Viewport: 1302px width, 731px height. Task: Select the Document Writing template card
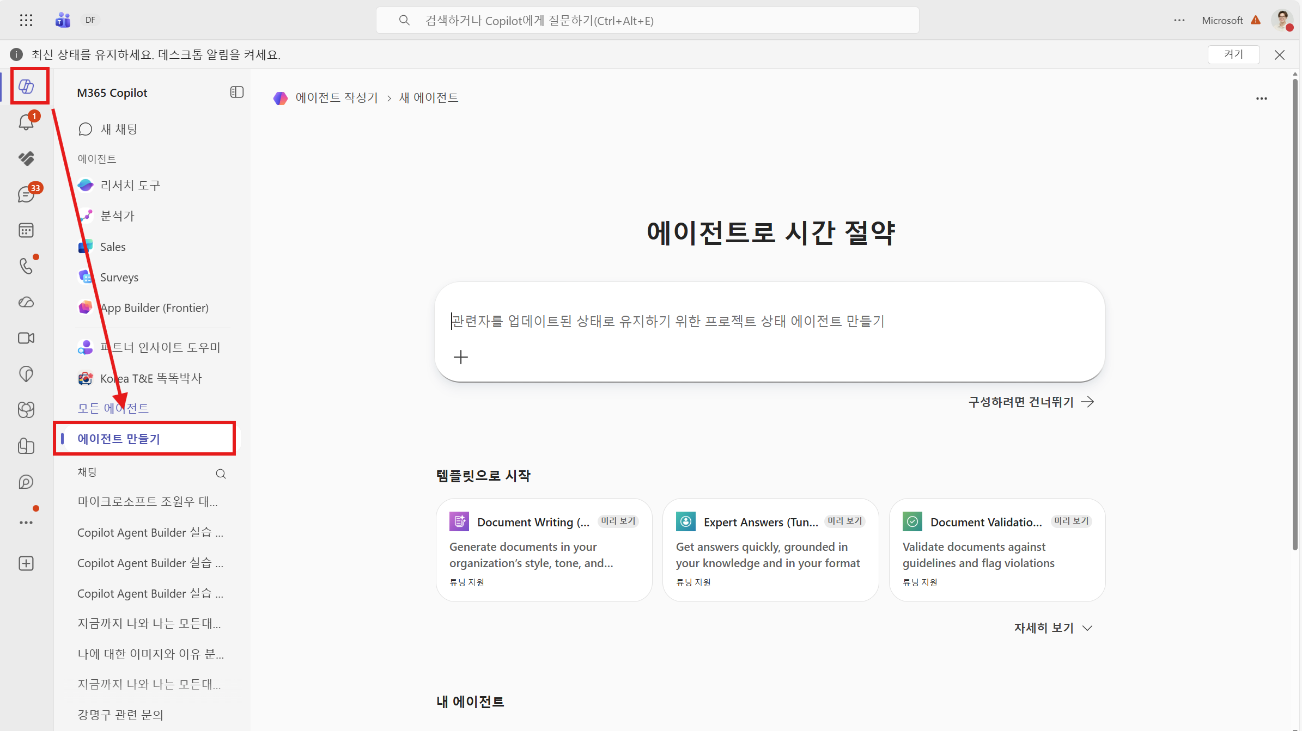pyautogui.click(x=544, y=550)
